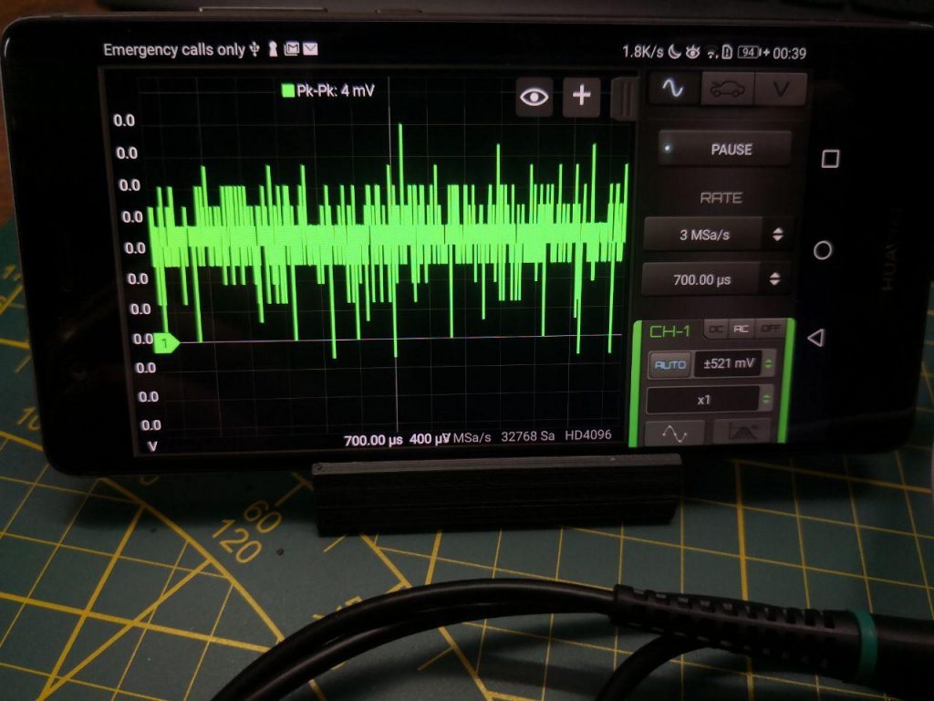Screen dimensions: 934x701
Task: Tap the 400 µV readout below the graph
Action: pyautogui.click(x=429, y=439)
